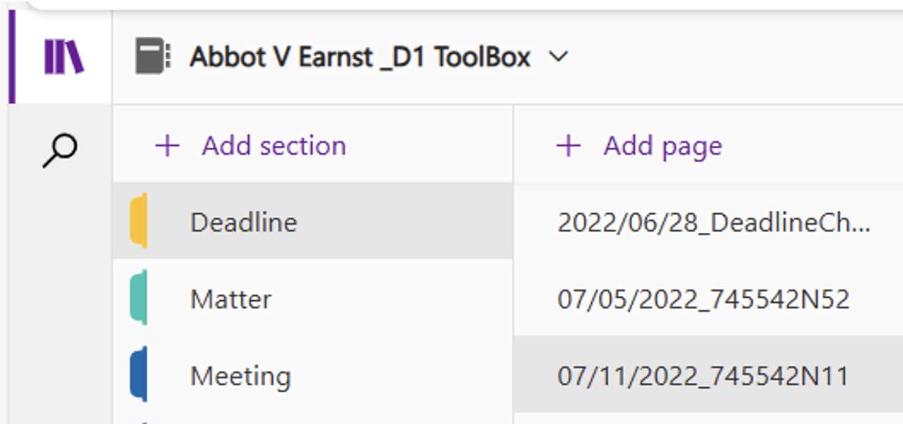
Task: Click the Add page text button
Action: pos(662,146)
